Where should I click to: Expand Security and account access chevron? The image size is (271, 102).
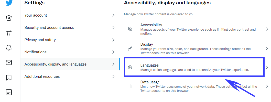pyautogui.click(x=113, y=28)
